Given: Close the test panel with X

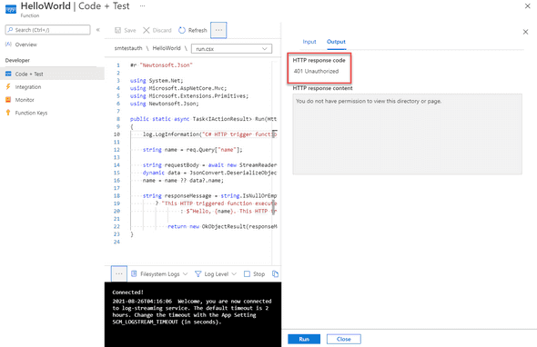Looking at the screenshot, I should [525, 32].
